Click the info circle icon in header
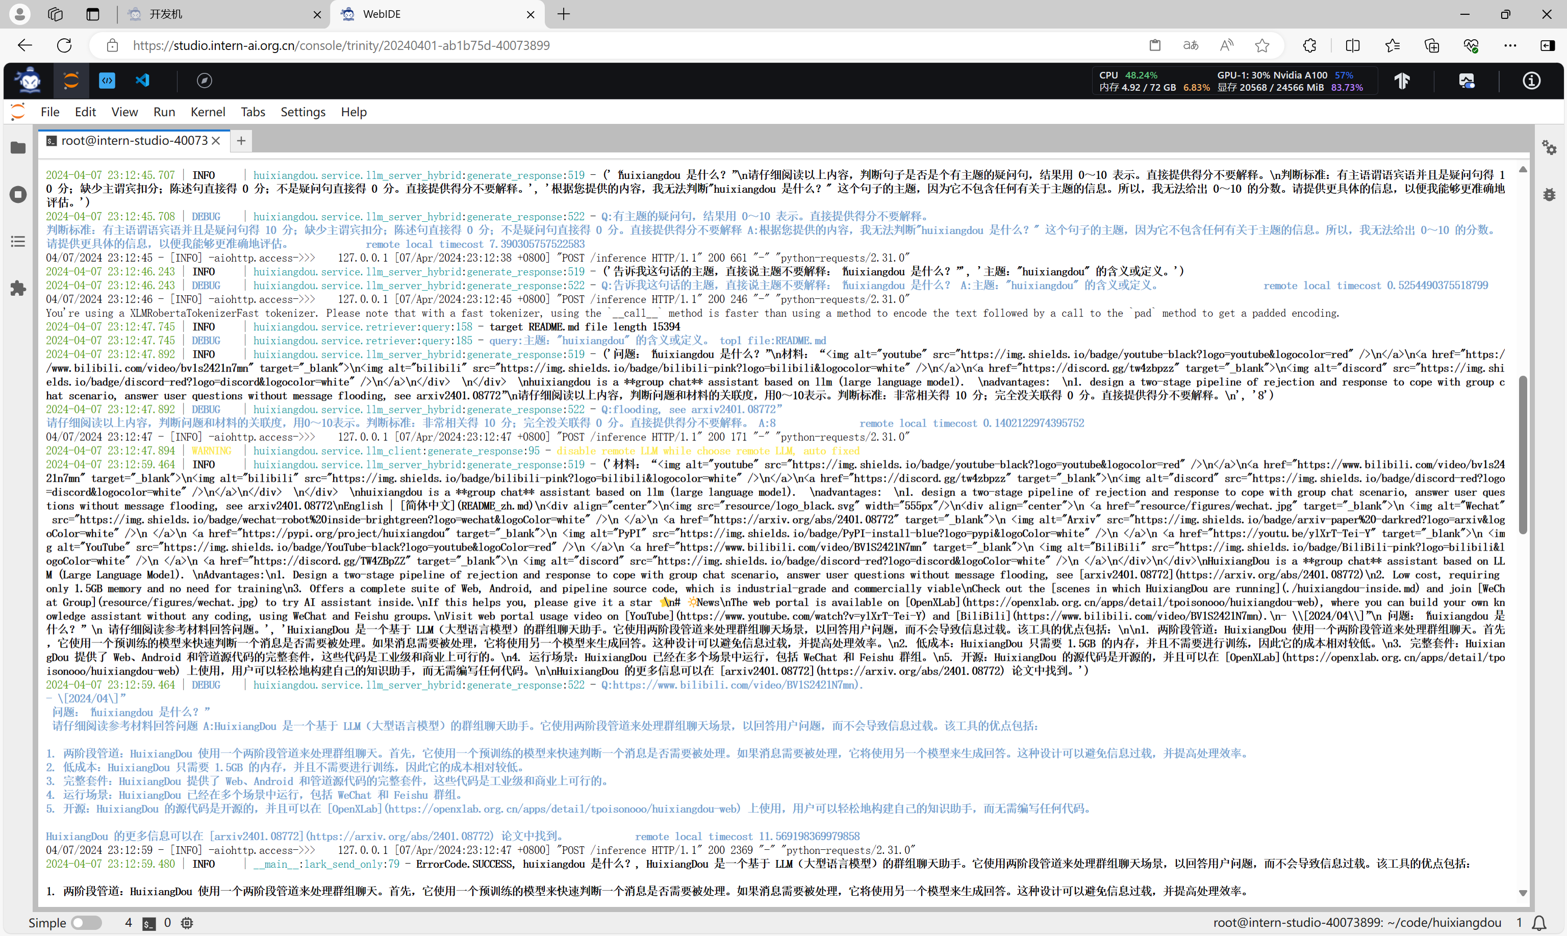The image size is (1567, 936). coord(1531,81)
